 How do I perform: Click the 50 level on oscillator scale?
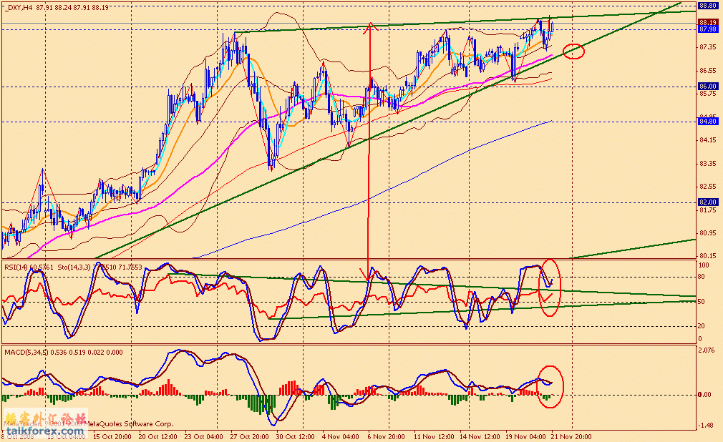702,302
